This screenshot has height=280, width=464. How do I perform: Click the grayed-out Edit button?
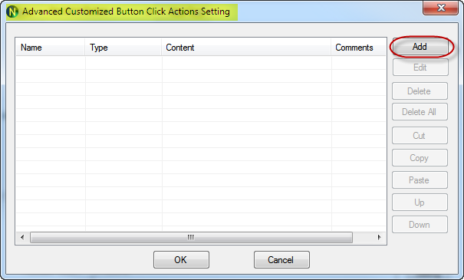[420, 68]
